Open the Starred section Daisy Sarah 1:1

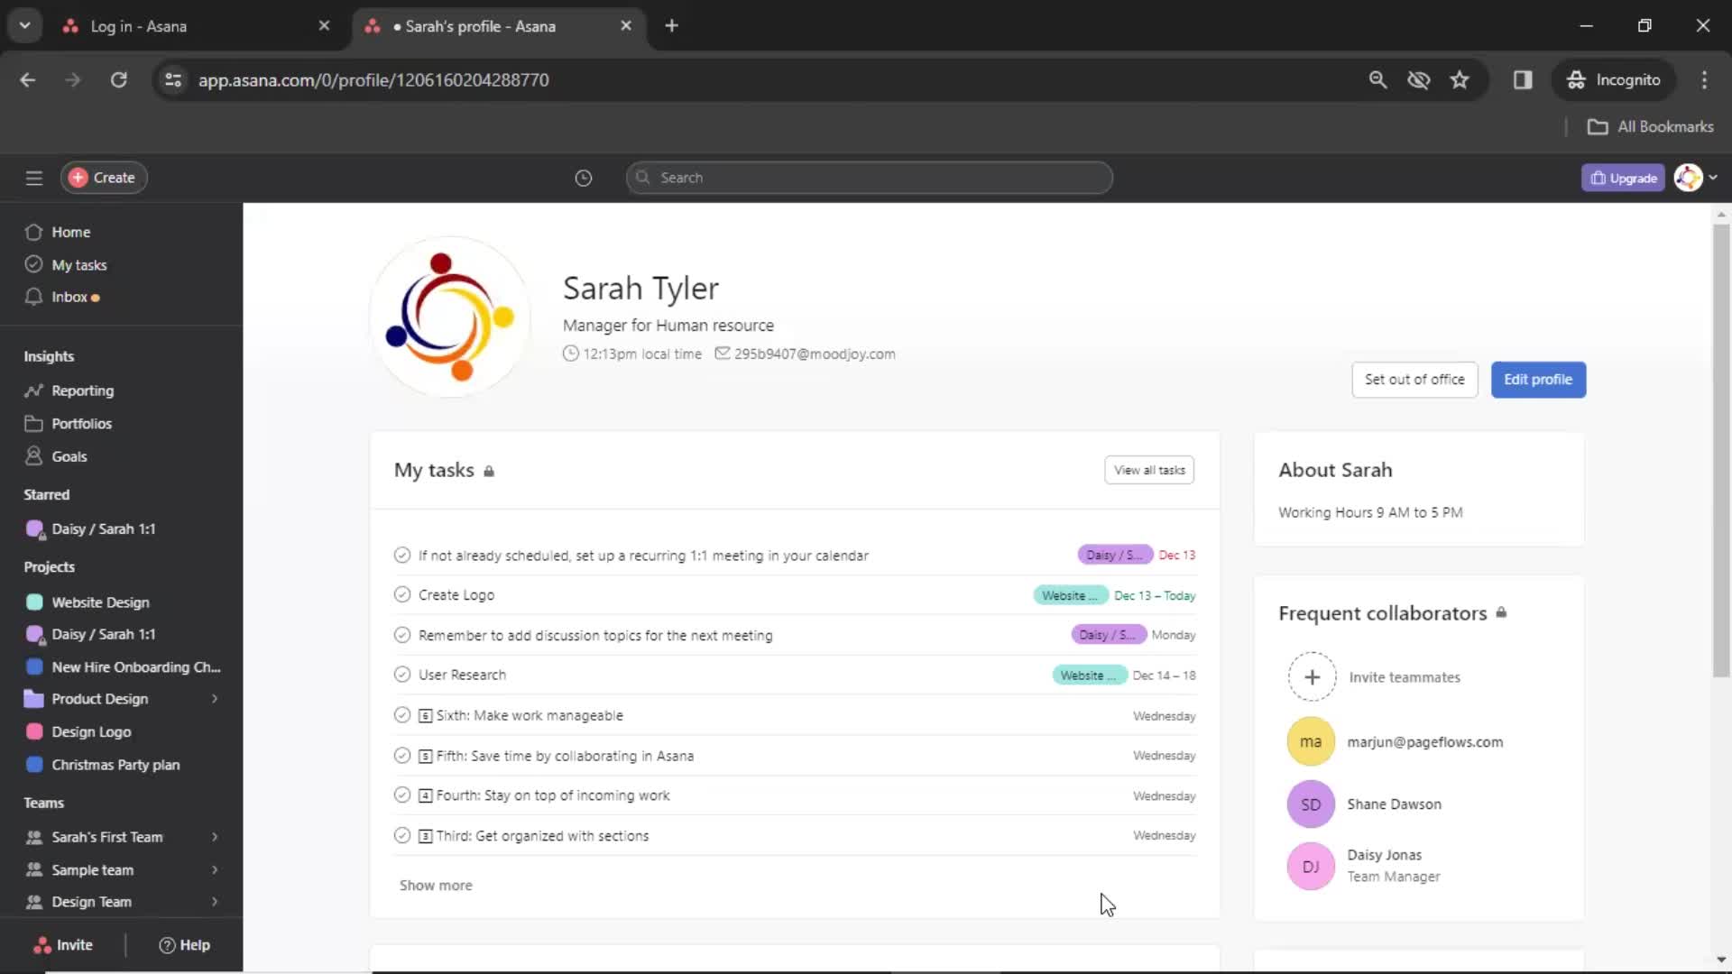point(104,528)
